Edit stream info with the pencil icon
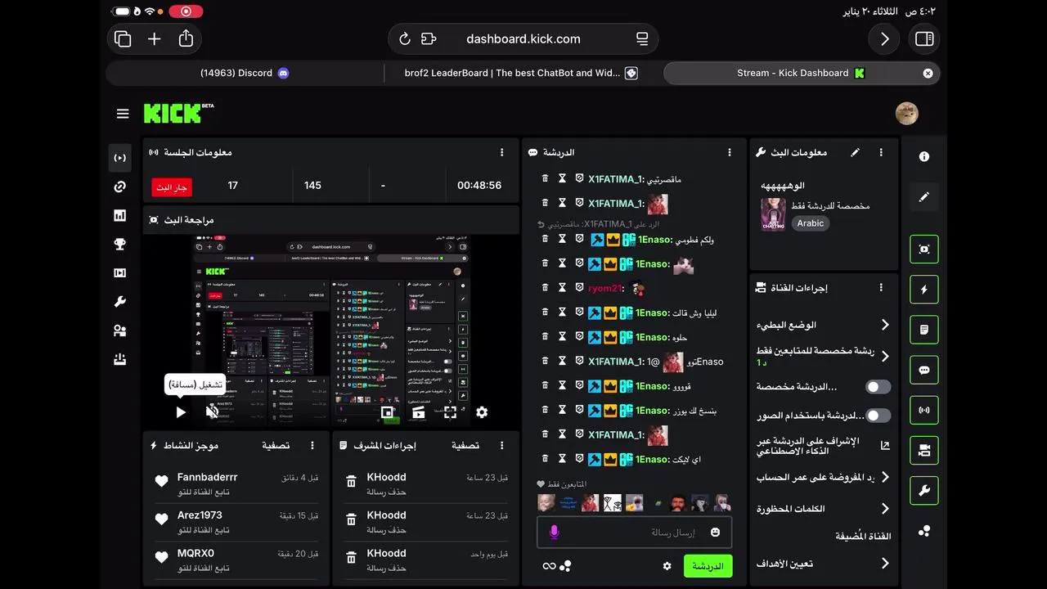Image resolution: width=1047 pixels, height=589 pixels. (855, 152)
